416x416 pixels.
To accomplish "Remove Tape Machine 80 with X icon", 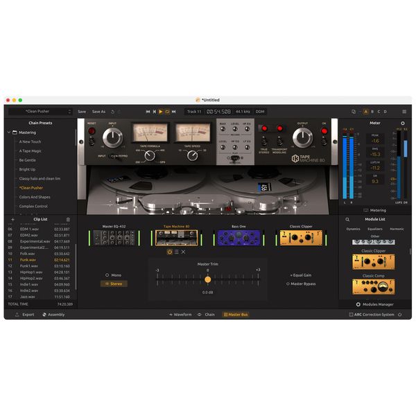I will [x=183, y=252].
